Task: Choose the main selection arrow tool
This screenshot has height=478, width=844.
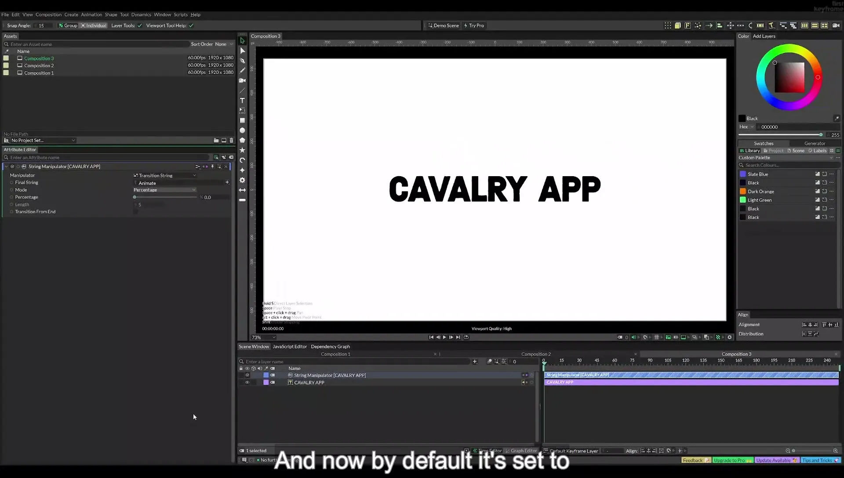Action: point(242,40)
